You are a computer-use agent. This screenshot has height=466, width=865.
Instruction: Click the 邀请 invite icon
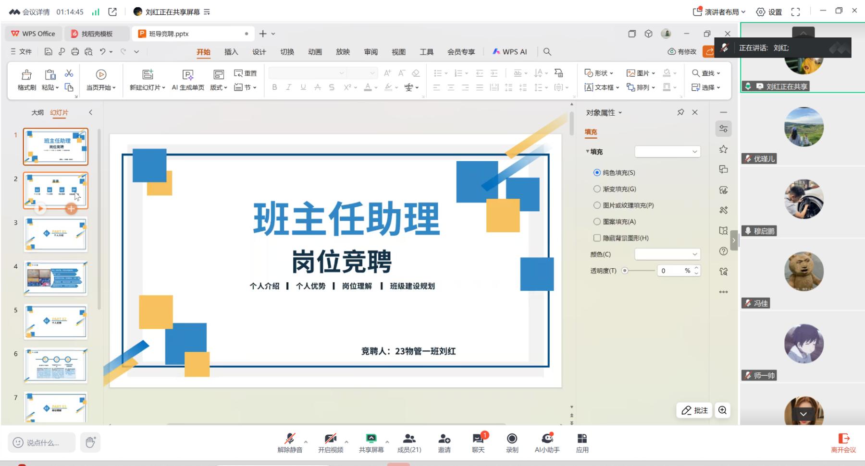[444, 439]
